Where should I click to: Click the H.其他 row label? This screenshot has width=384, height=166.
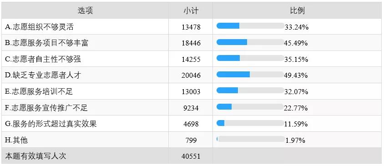(x=16, y=140)
